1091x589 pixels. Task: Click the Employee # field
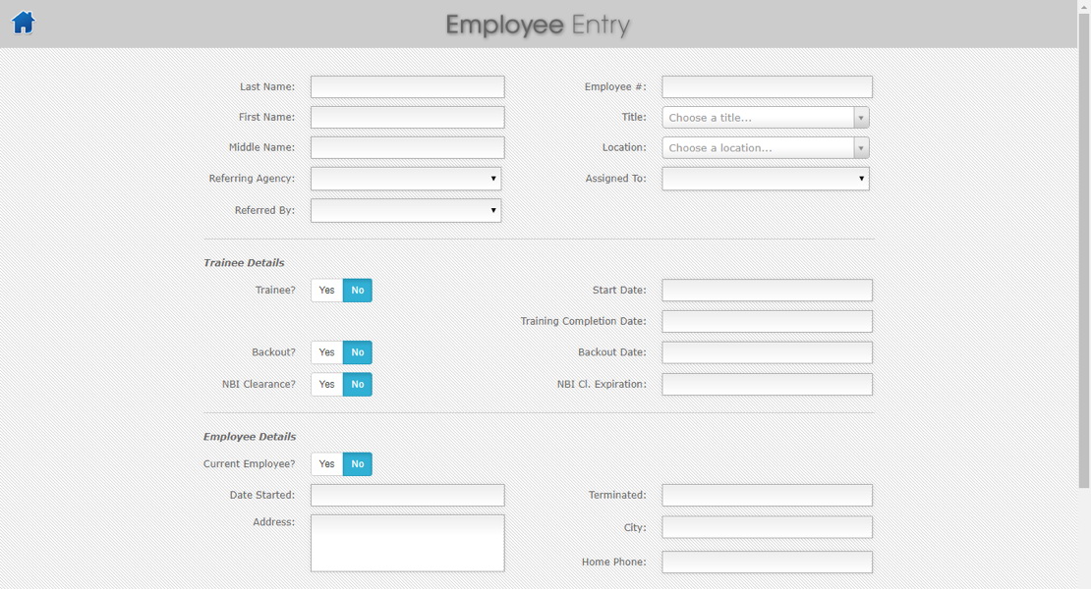click(765, 86)
